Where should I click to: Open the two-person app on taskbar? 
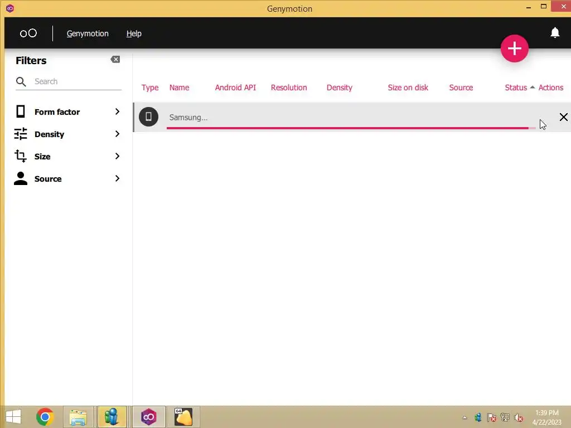click(112, 417)
